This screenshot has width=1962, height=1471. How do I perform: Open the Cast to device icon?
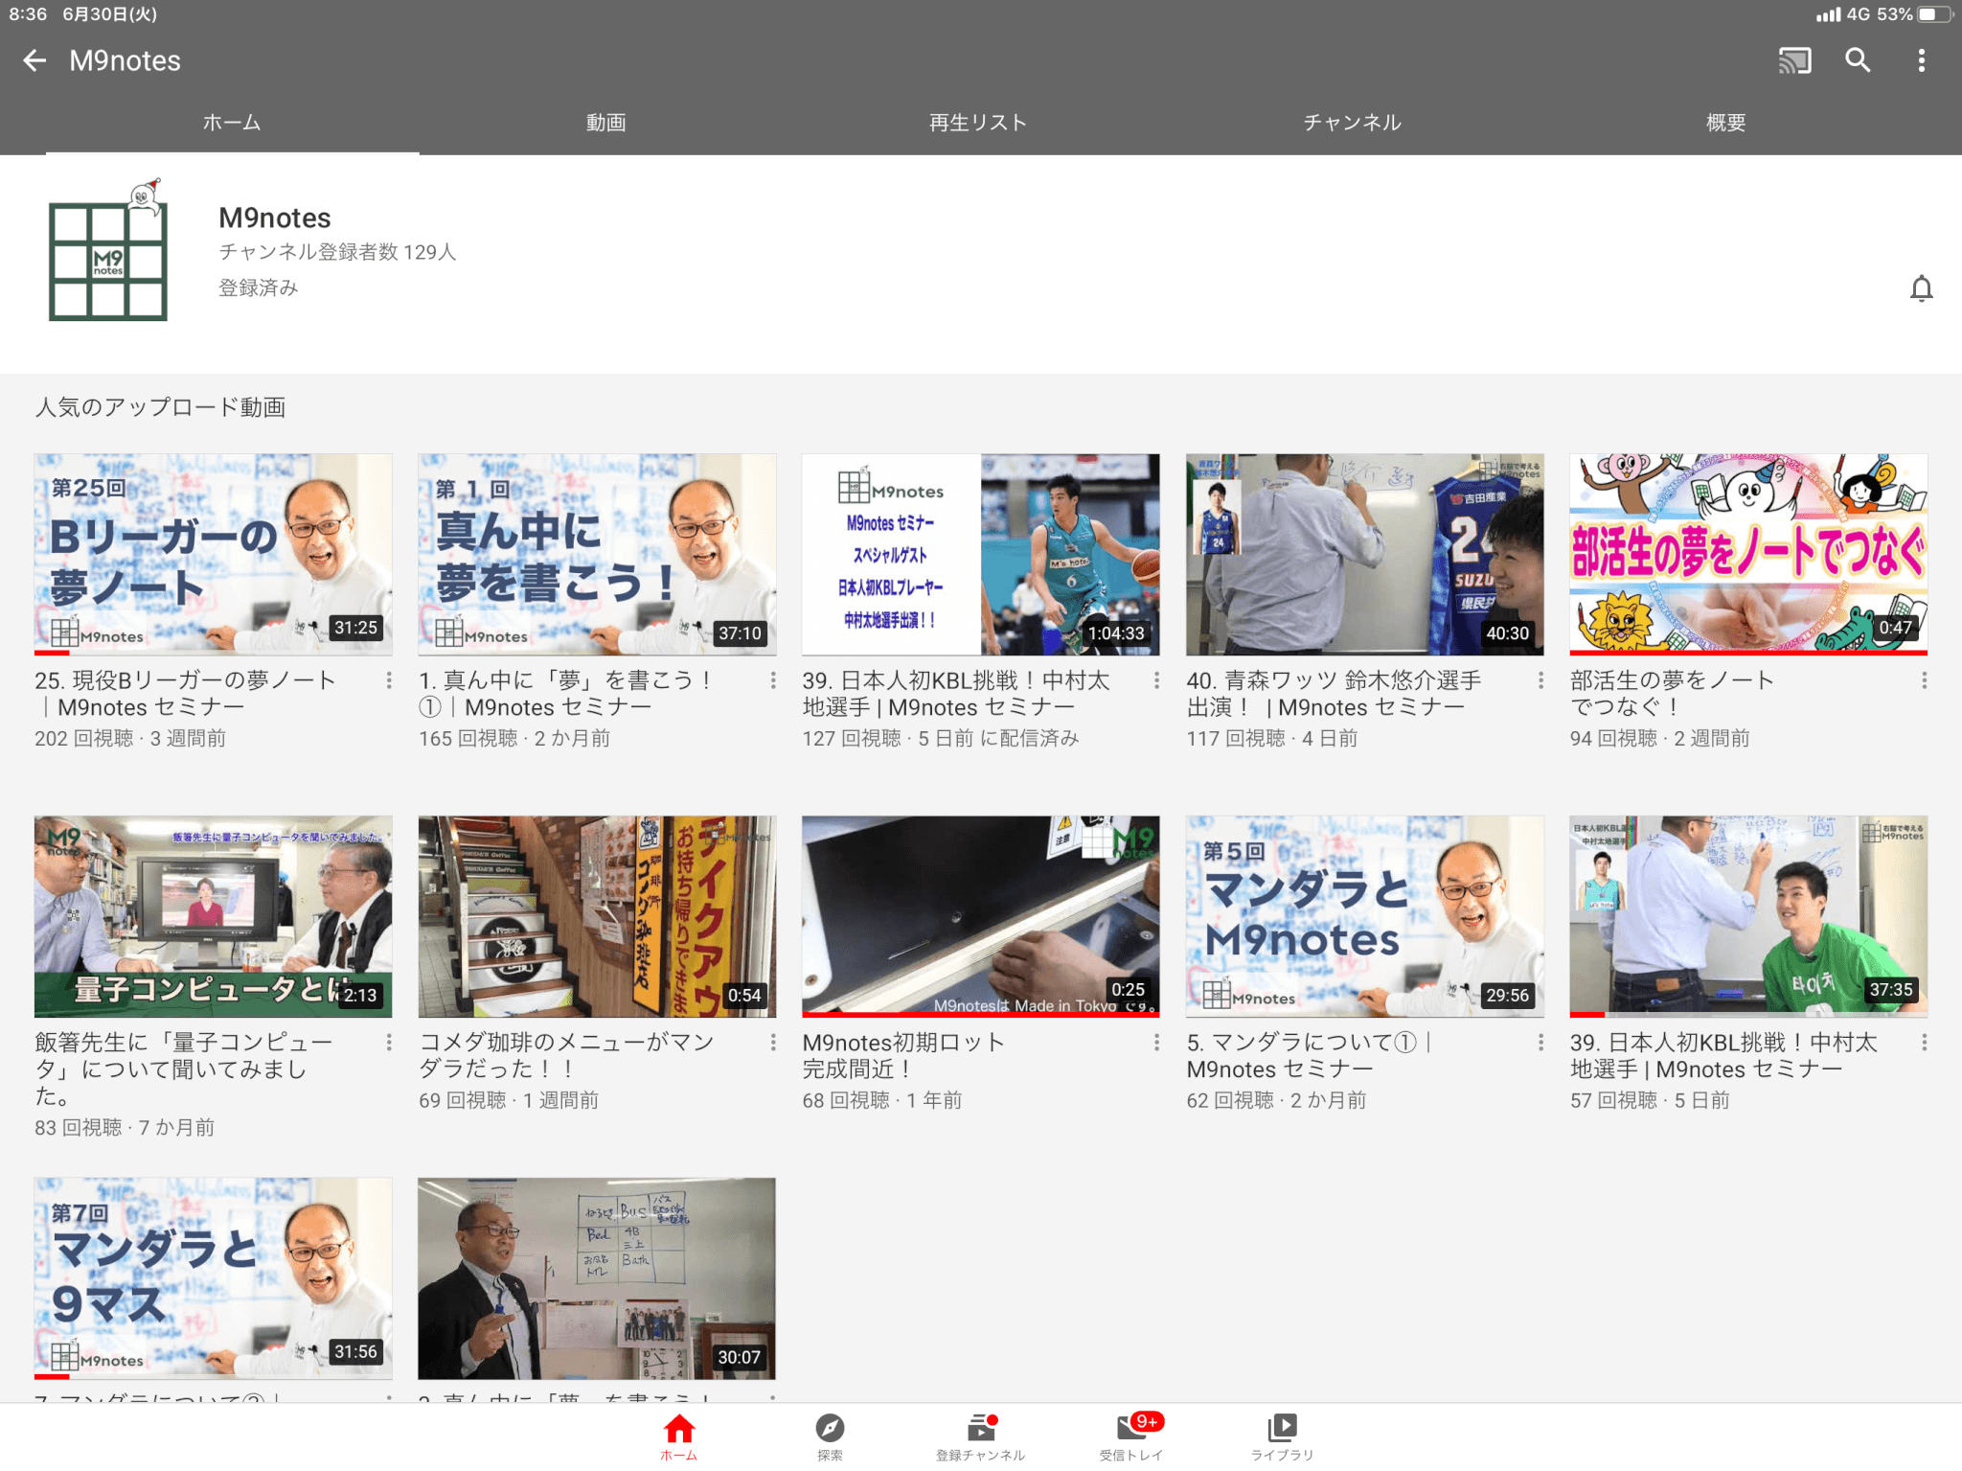(1794, 60)
